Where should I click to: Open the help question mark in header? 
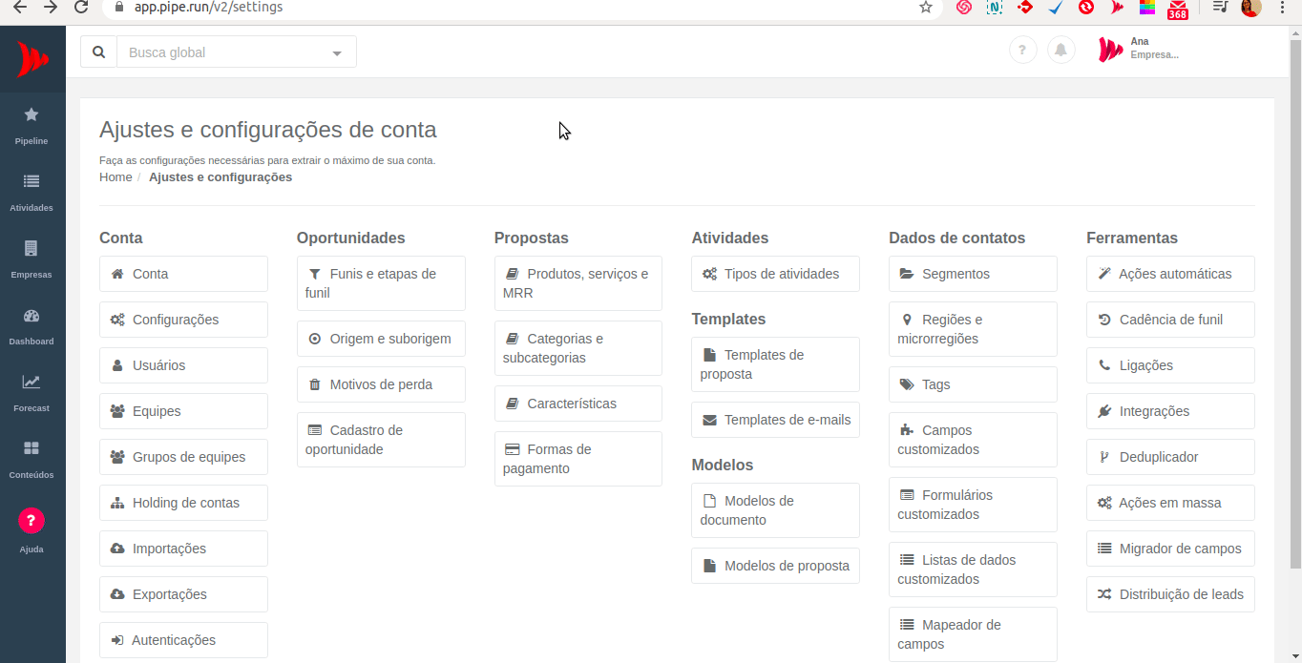[x=1023, y=50]
